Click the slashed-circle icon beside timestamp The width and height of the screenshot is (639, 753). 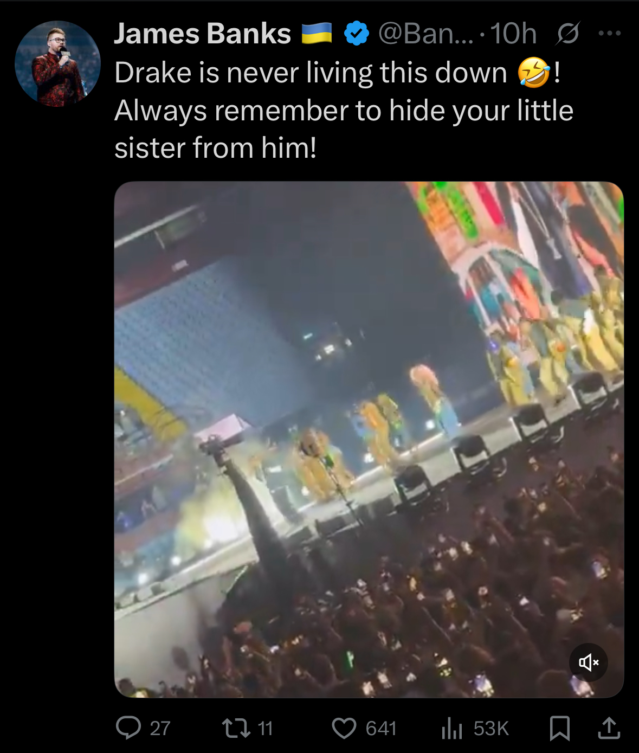[x=568, y=34]
